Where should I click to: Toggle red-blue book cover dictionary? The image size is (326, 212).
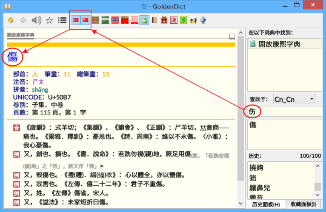tap(115, 20)
